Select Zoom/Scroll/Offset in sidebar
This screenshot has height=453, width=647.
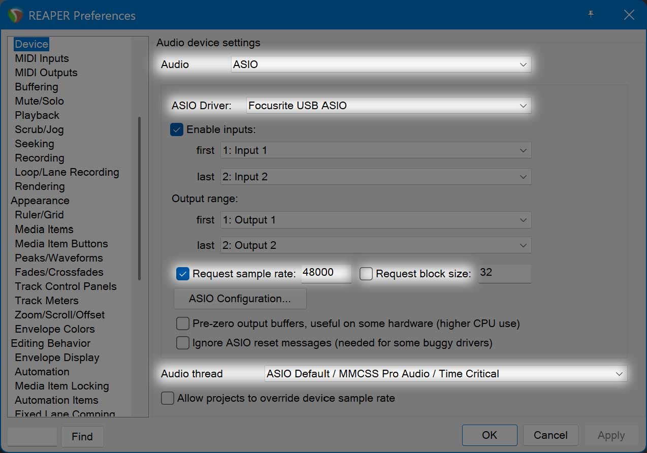click(60, 315)
